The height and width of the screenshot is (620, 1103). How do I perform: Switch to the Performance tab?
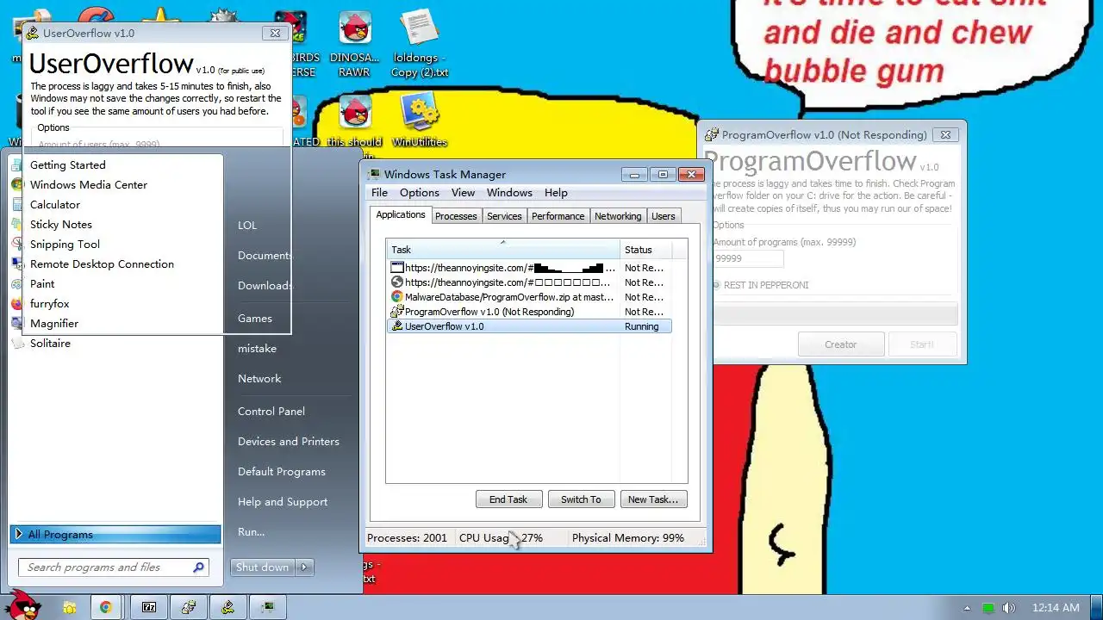(558, 216)
